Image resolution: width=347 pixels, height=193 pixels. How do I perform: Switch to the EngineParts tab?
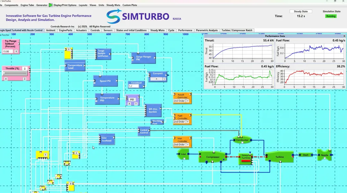[66, 30]
